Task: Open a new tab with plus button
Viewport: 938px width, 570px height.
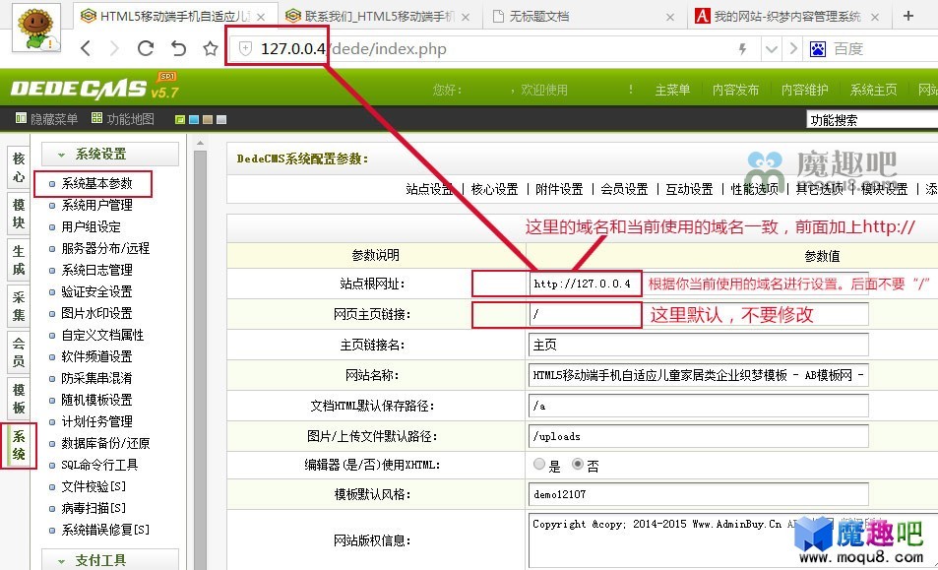Action: pos(908,16)
